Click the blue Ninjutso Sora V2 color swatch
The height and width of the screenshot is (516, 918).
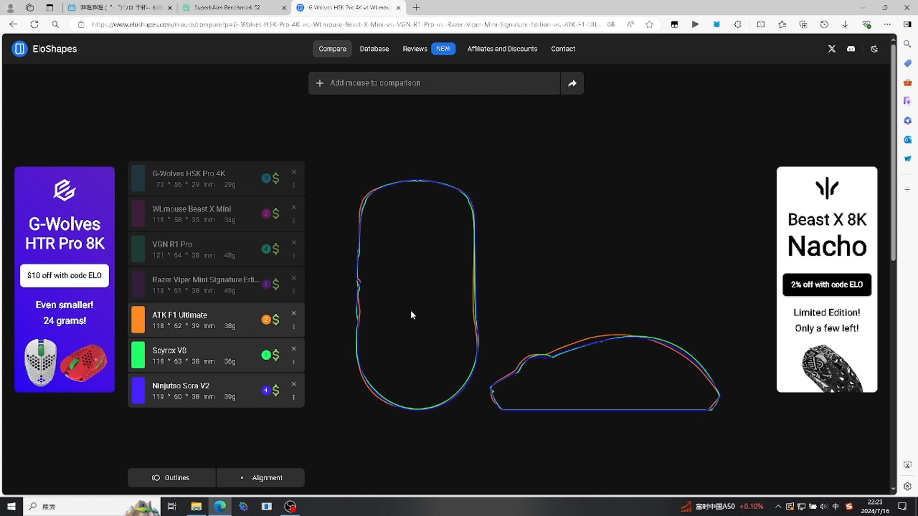pyautogui.click(x=138, y=390)
